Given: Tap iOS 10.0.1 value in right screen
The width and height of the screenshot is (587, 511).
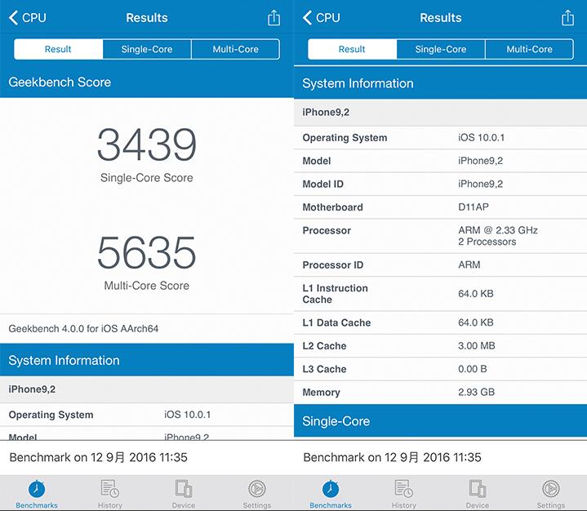Looking at the screenshot, I should coord(482,138).
